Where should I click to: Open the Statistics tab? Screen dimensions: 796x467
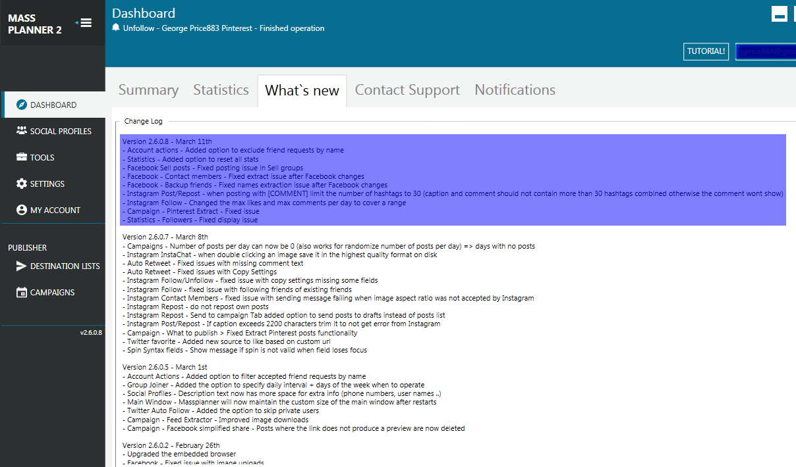pos(221,90)
